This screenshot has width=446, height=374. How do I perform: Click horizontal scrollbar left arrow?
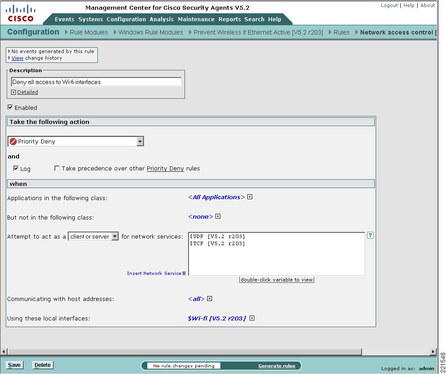(4, 352)
